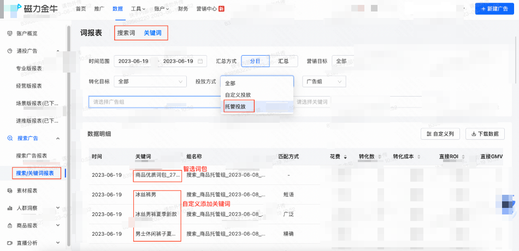Click the 素材报表 sidebar icon
519x251 pixels.
tap(10, 191)
